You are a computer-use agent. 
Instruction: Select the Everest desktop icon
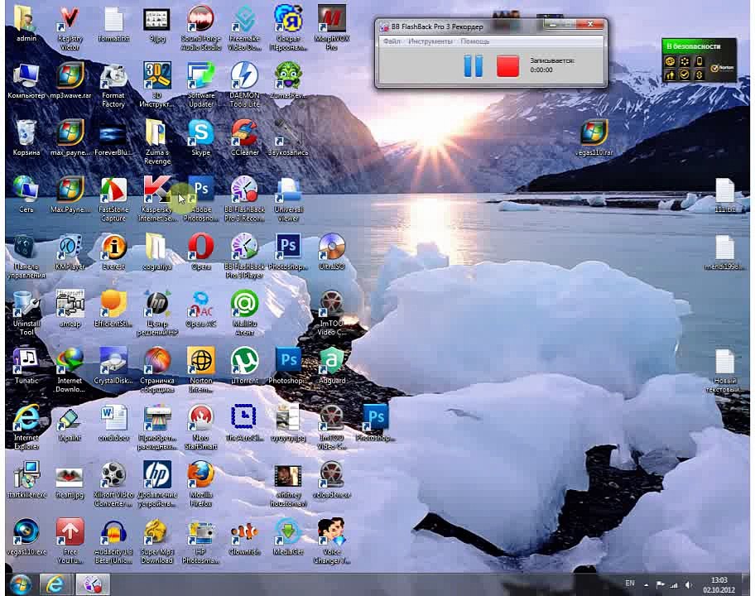113,252
